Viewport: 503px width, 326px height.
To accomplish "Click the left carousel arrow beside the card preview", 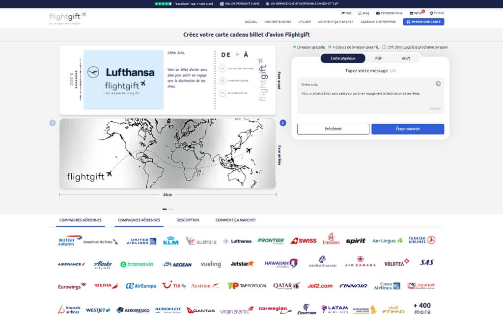I will [x=53, y=123].
